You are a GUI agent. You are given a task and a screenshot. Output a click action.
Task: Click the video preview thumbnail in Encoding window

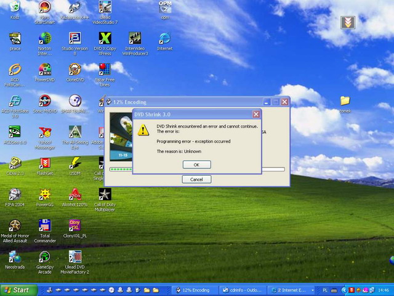[121, 137]
